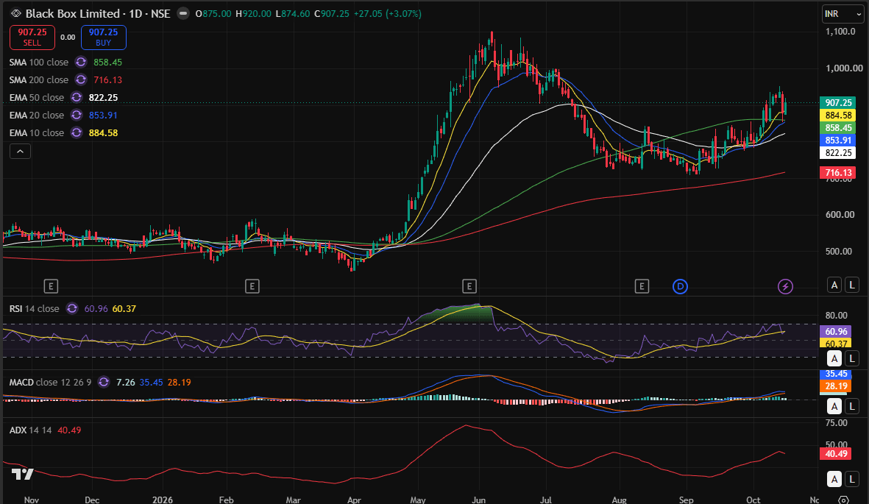Click the blue dividend D marker
Image resolution: width=869 pixels, height=504 pixels.
point(680,287)
